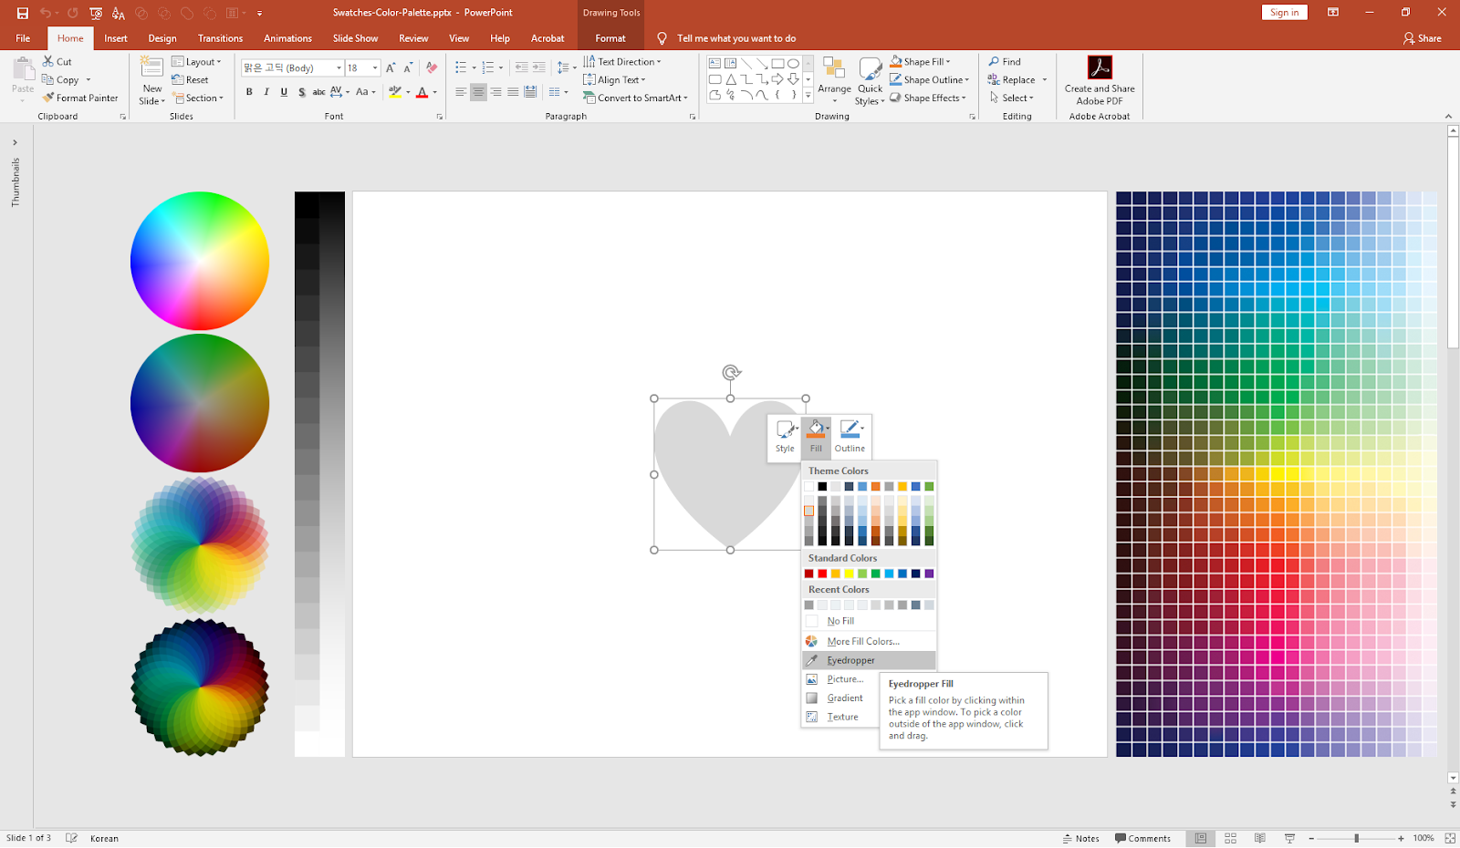Screen dimensions: 1460x848
Task: Toggle Italic formatting
Action: click(x=266, y=91)
